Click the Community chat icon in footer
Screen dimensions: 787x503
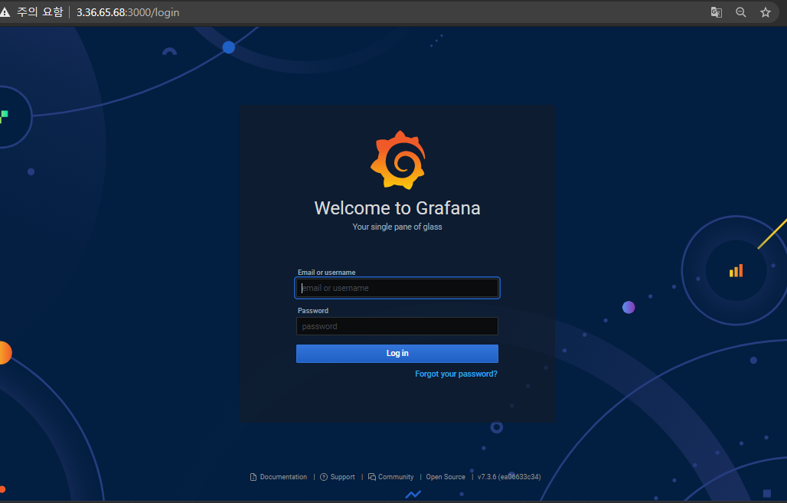point(372,477)
